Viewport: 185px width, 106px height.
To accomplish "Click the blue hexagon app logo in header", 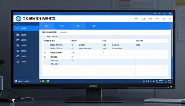I will [x=18, y=18].
